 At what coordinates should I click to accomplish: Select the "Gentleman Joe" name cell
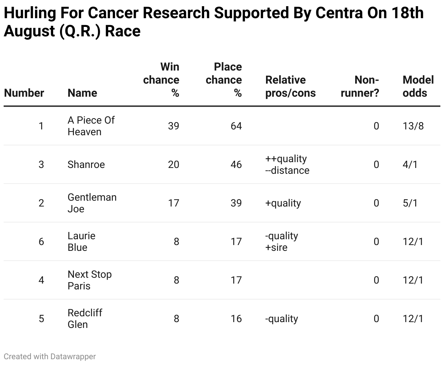click(x=92, y=203)
